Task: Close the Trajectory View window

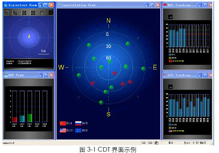Action: (x=52, y=5)
